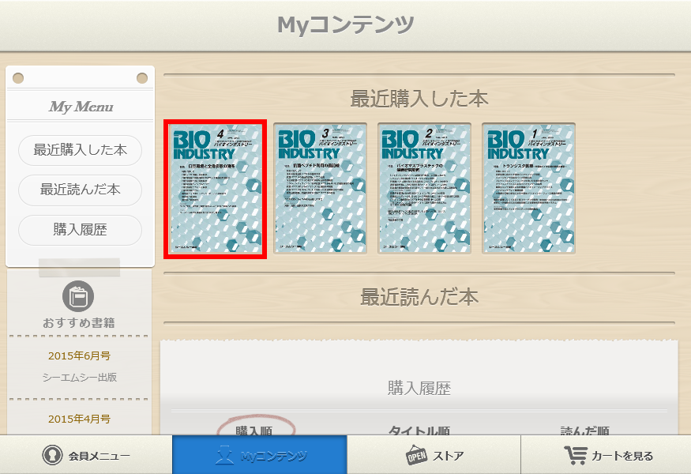Open Bio Industry issue 1 cover

pos(528,188)
